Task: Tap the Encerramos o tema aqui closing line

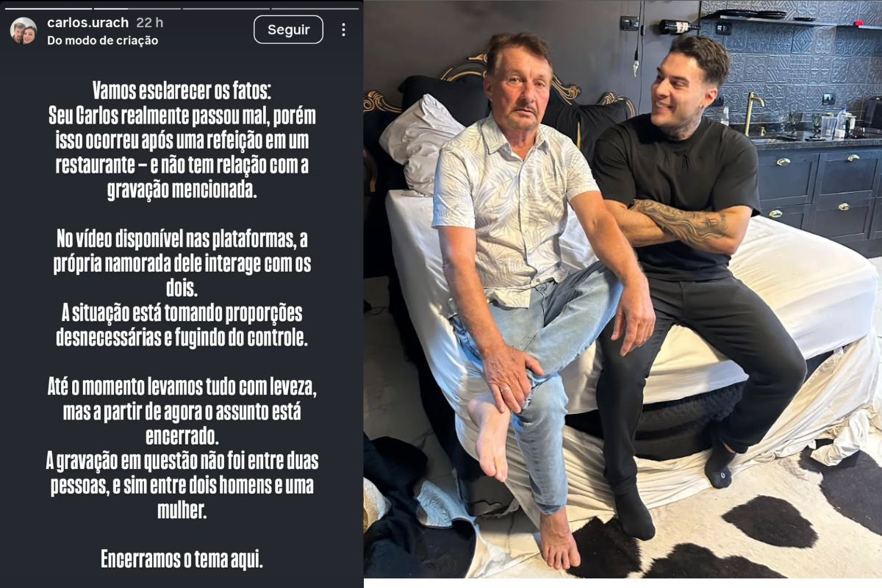Action: pyautogui.click(x=182, y=560)
